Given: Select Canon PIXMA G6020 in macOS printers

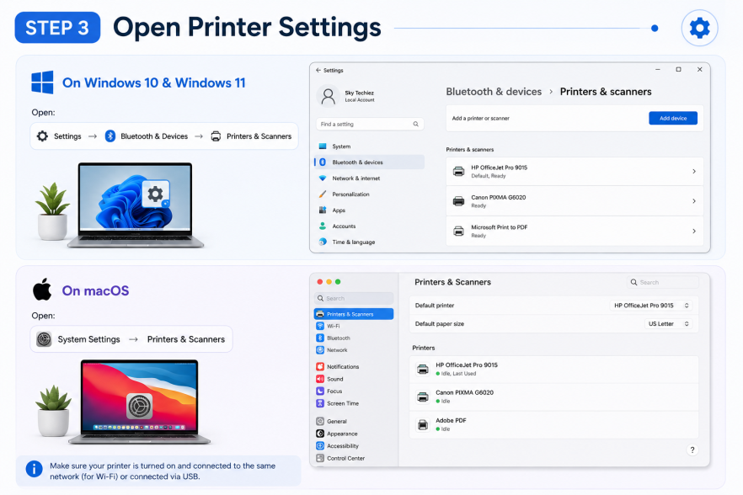Looking at the screenshot, I should (x=554, y=397).
